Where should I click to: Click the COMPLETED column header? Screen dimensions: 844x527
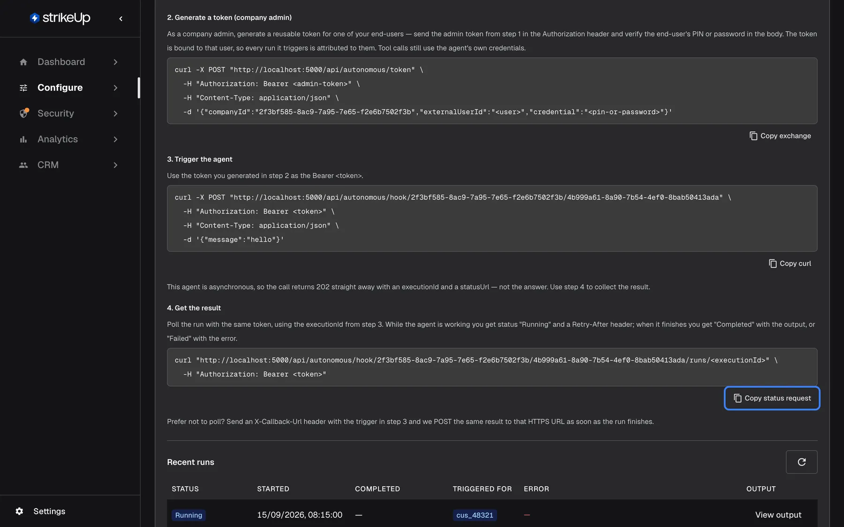[x=377, y=489]
